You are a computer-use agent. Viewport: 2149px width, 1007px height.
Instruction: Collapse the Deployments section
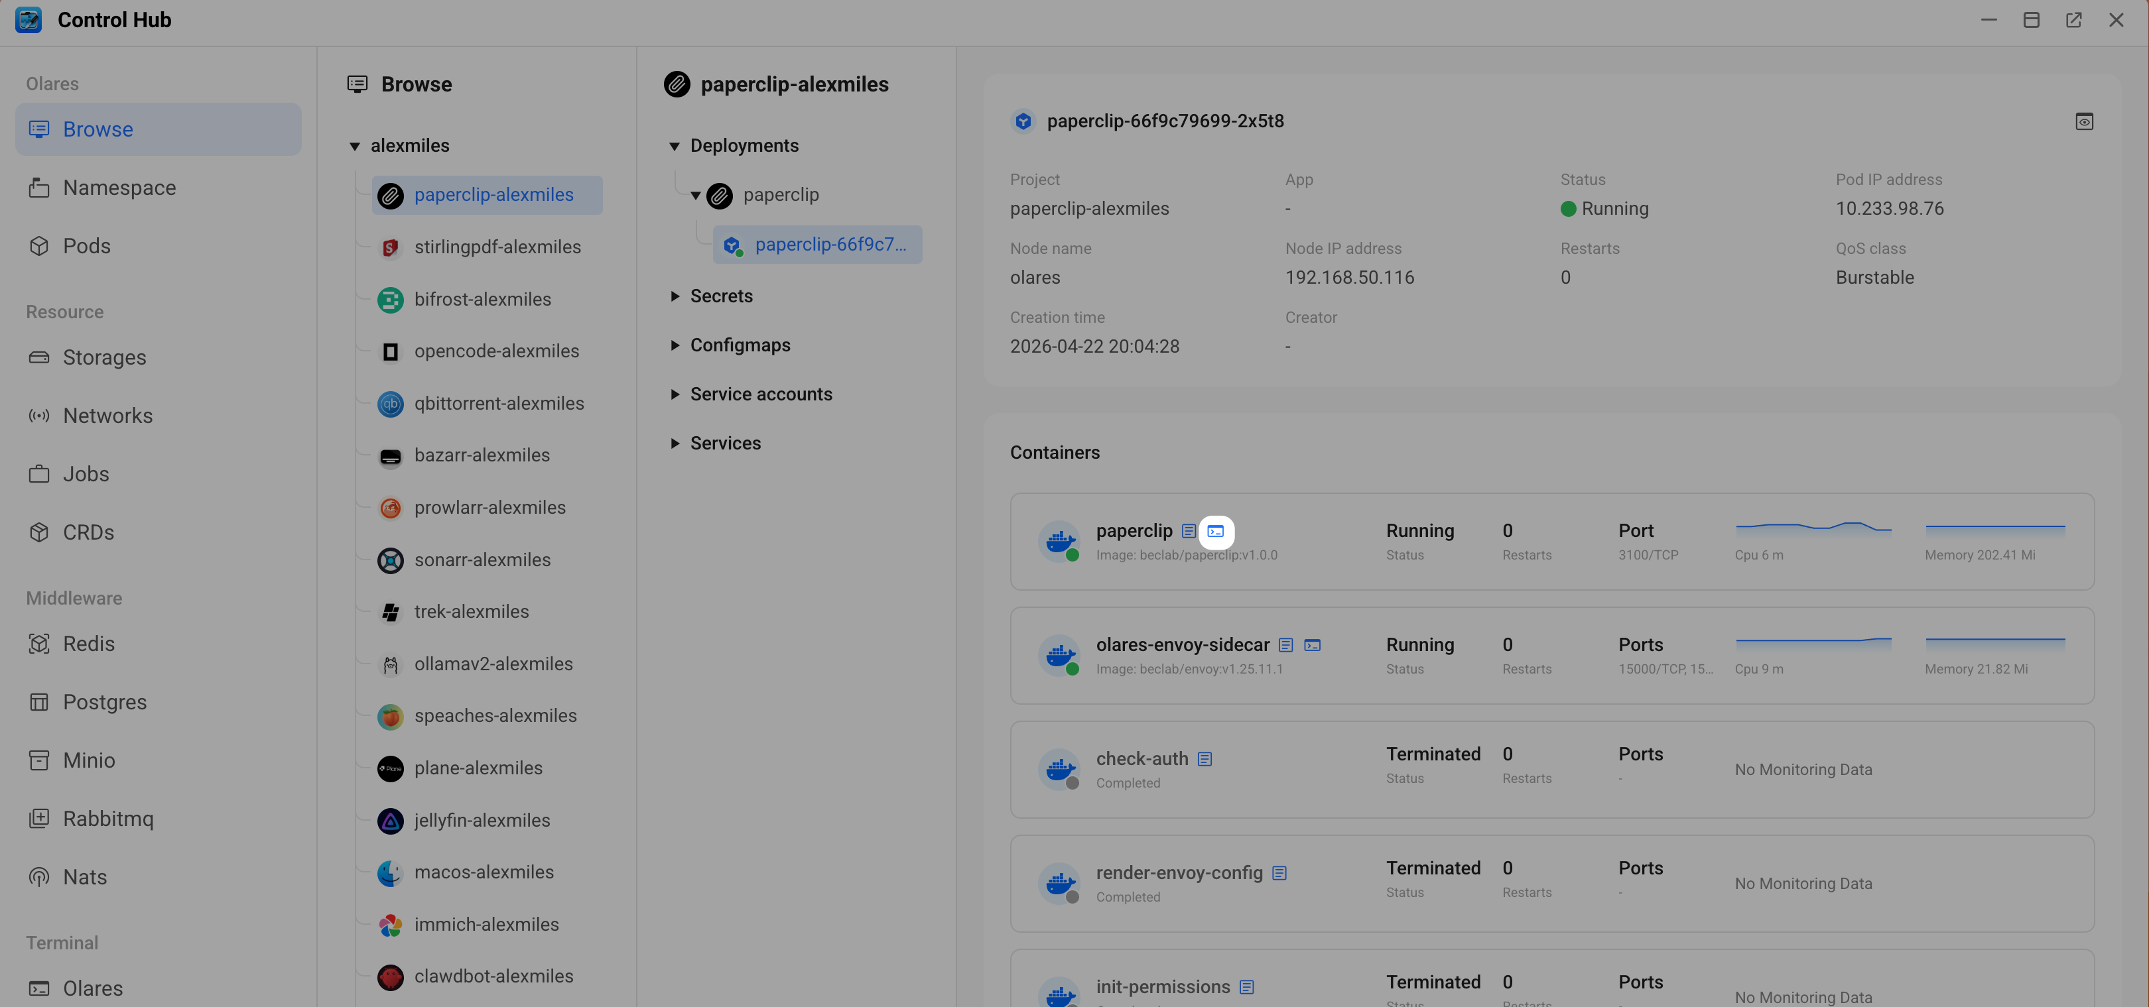click(x=674, y=147)
